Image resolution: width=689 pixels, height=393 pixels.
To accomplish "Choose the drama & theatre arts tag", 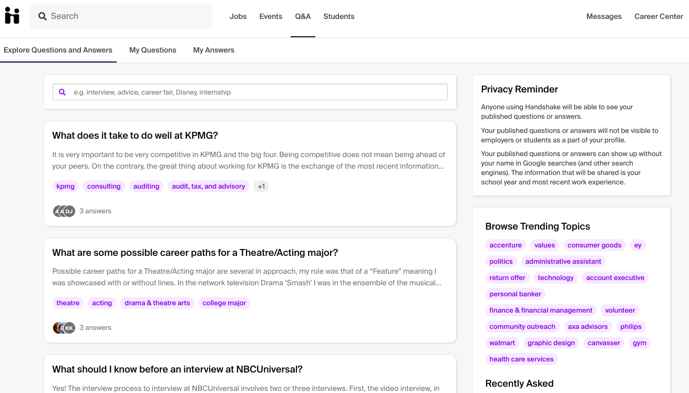I will pyautogui.click(x=157, y=303).
